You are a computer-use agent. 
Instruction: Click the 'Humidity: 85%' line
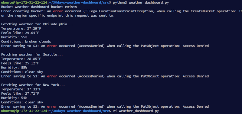coord(14,68)
